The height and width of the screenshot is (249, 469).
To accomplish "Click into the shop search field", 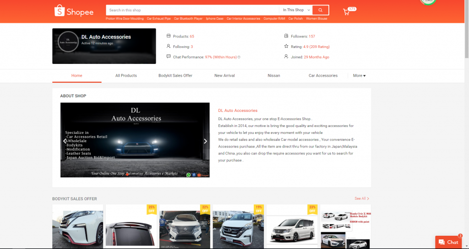I will click(x=192, y=10).
